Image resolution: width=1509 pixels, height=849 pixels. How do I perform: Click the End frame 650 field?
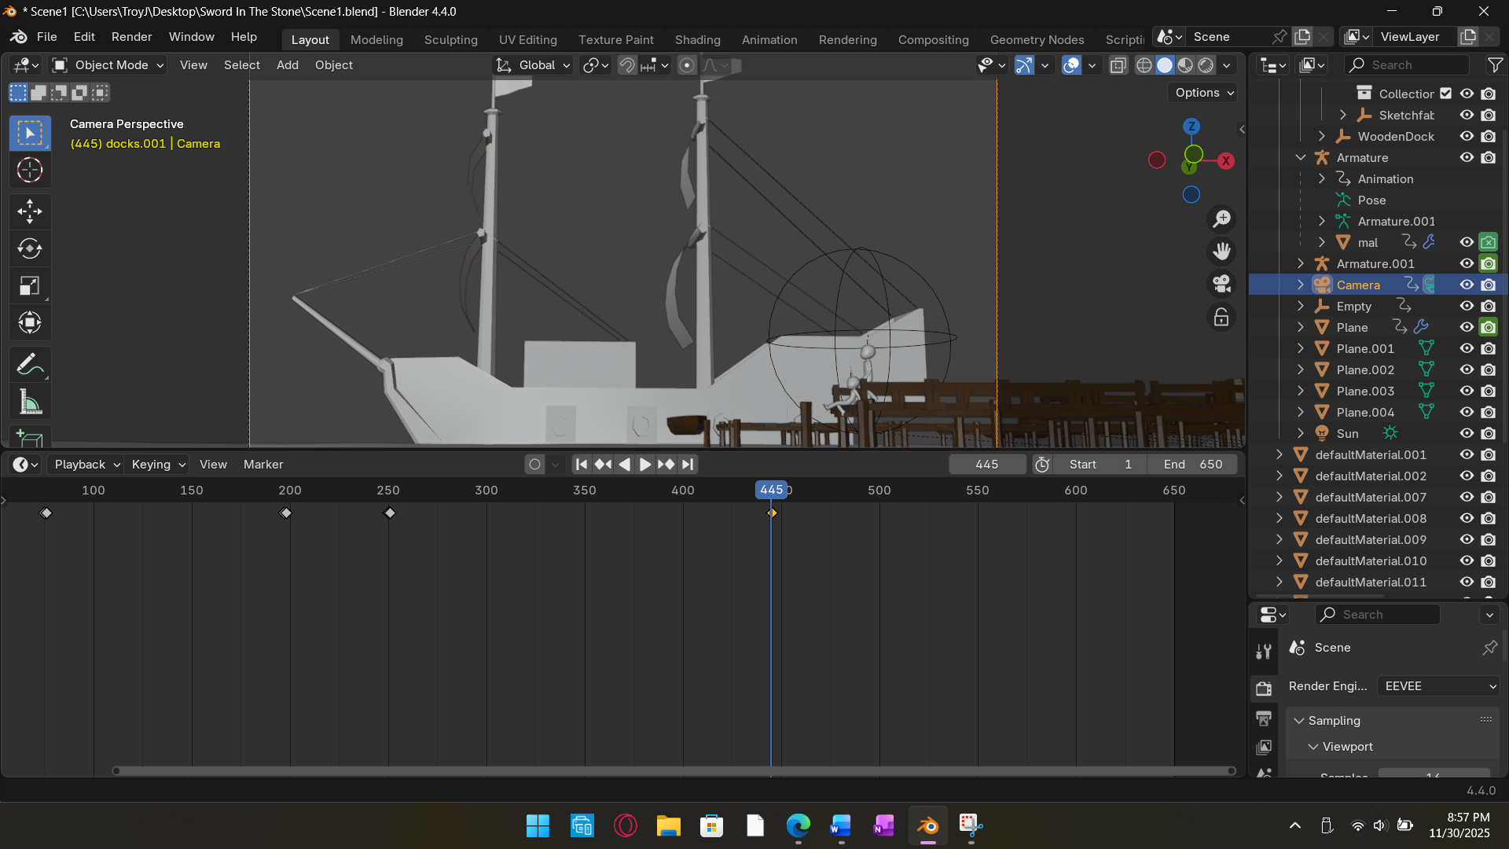tap(1192, 465)
